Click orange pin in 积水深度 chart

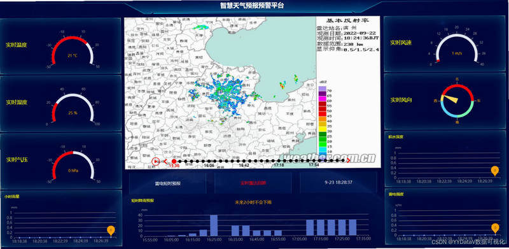pyautogui.click(x=495, y=171)
